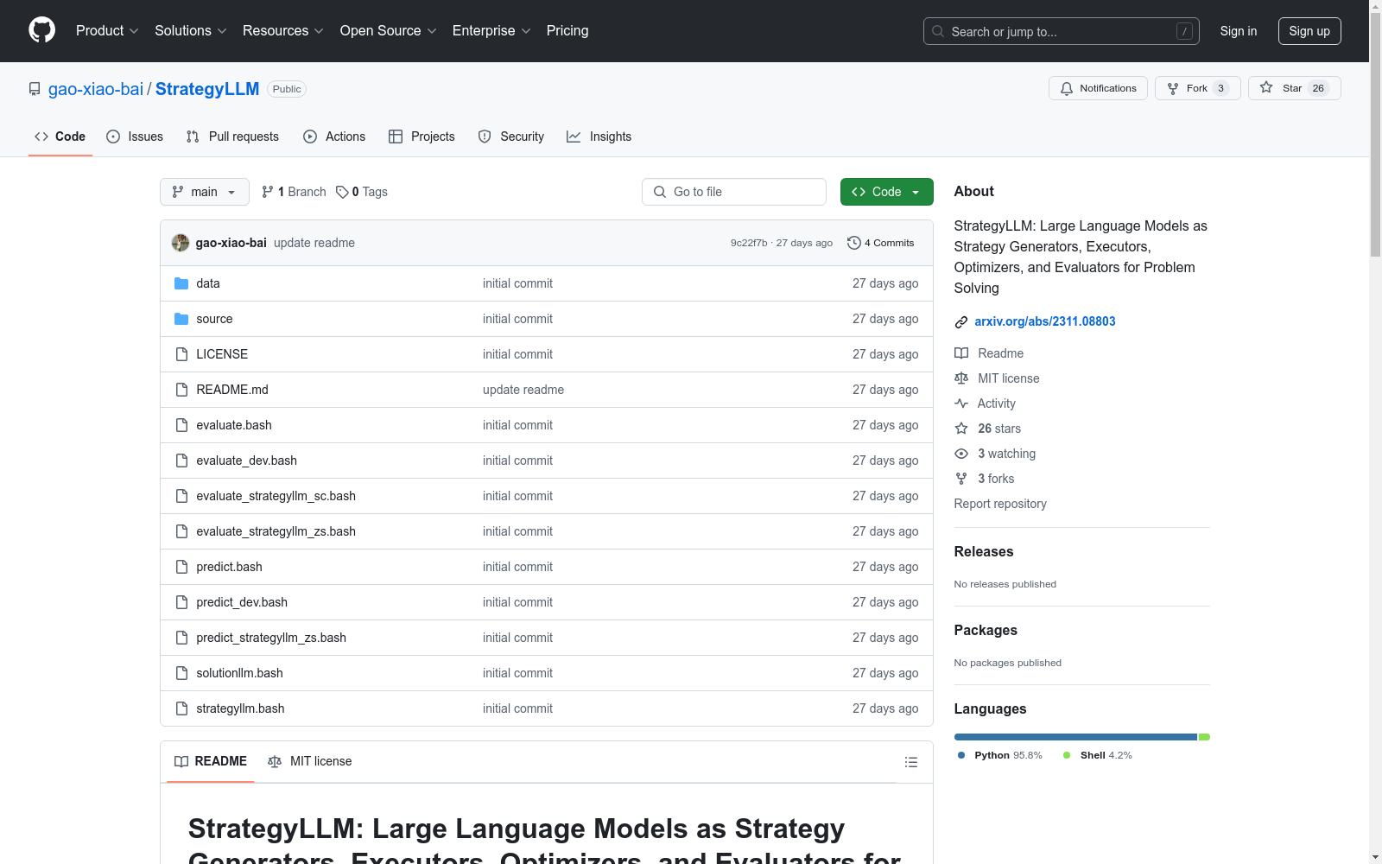Select the README tab in file viewer

point(211,761)
